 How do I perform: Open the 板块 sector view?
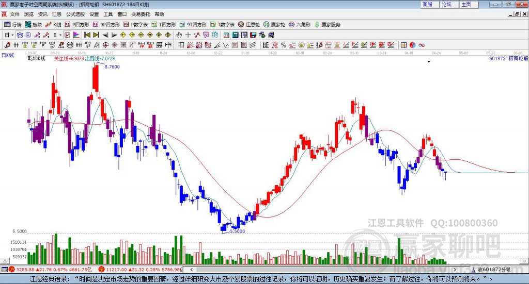[33, 25]
